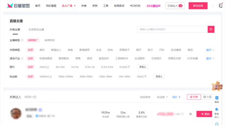Filter followers by 500w-1000w

66,76
